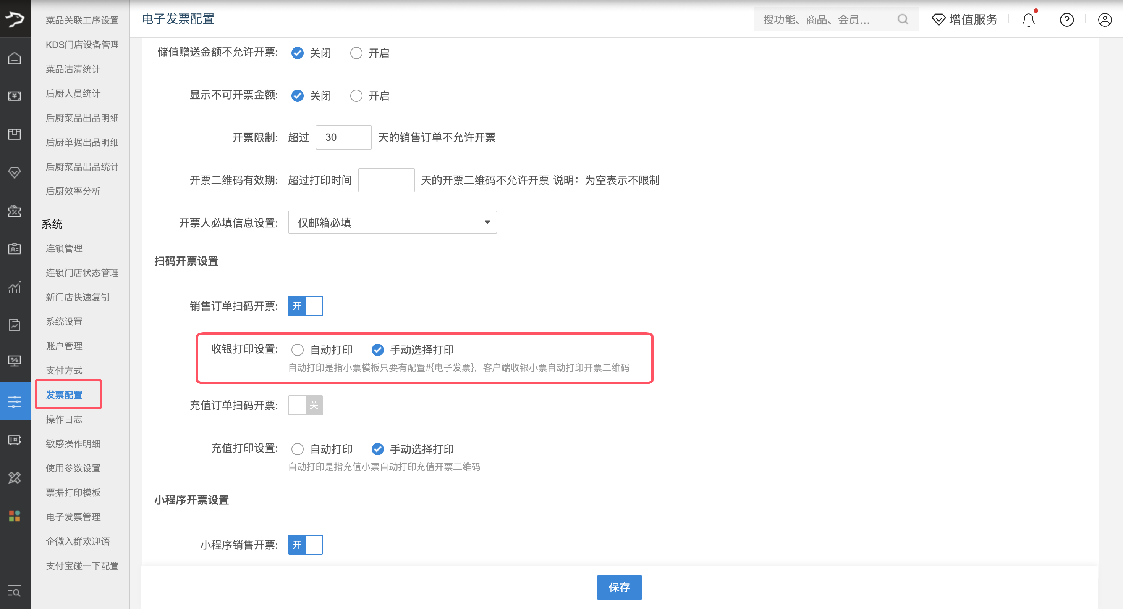This screenshot has height=609, width=1123.
Task: Enable 开启 for 储值赠送金额不允许开票
Action: coord(356,53)
